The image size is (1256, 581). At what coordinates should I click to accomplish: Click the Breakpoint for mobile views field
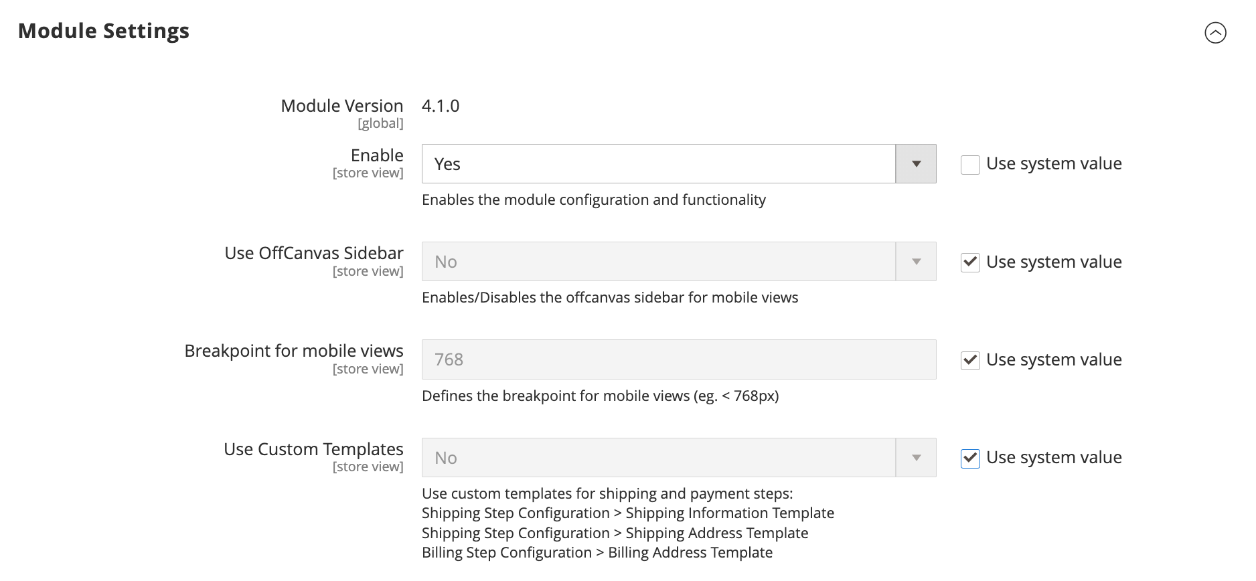coord(679,359)
